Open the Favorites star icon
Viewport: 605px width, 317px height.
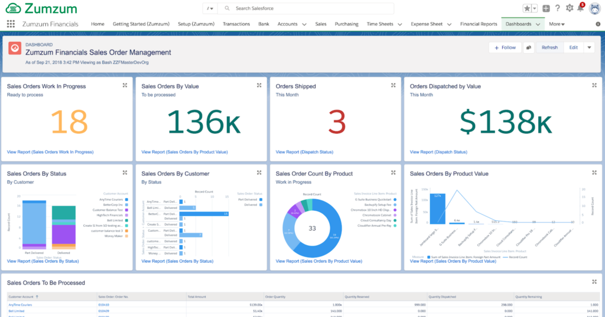coord(526,8)
